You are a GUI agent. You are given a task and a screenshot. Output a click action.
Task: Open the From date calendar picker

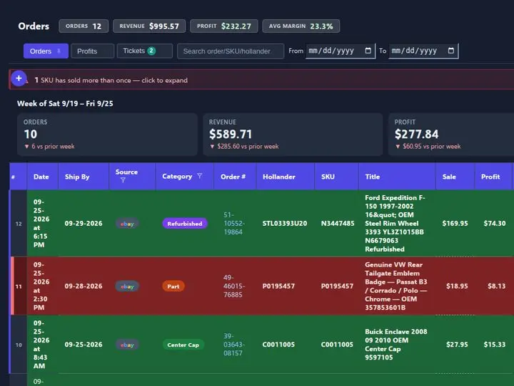click(368, 51)
